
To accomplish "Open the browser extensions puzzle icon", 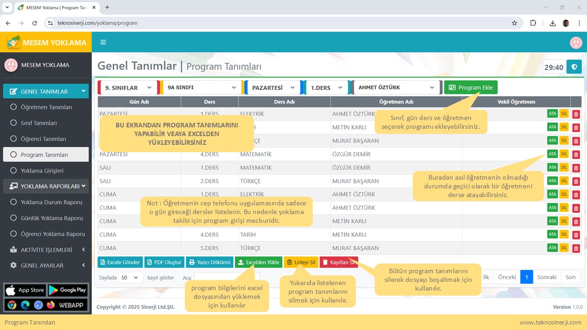I will [533, 23].
